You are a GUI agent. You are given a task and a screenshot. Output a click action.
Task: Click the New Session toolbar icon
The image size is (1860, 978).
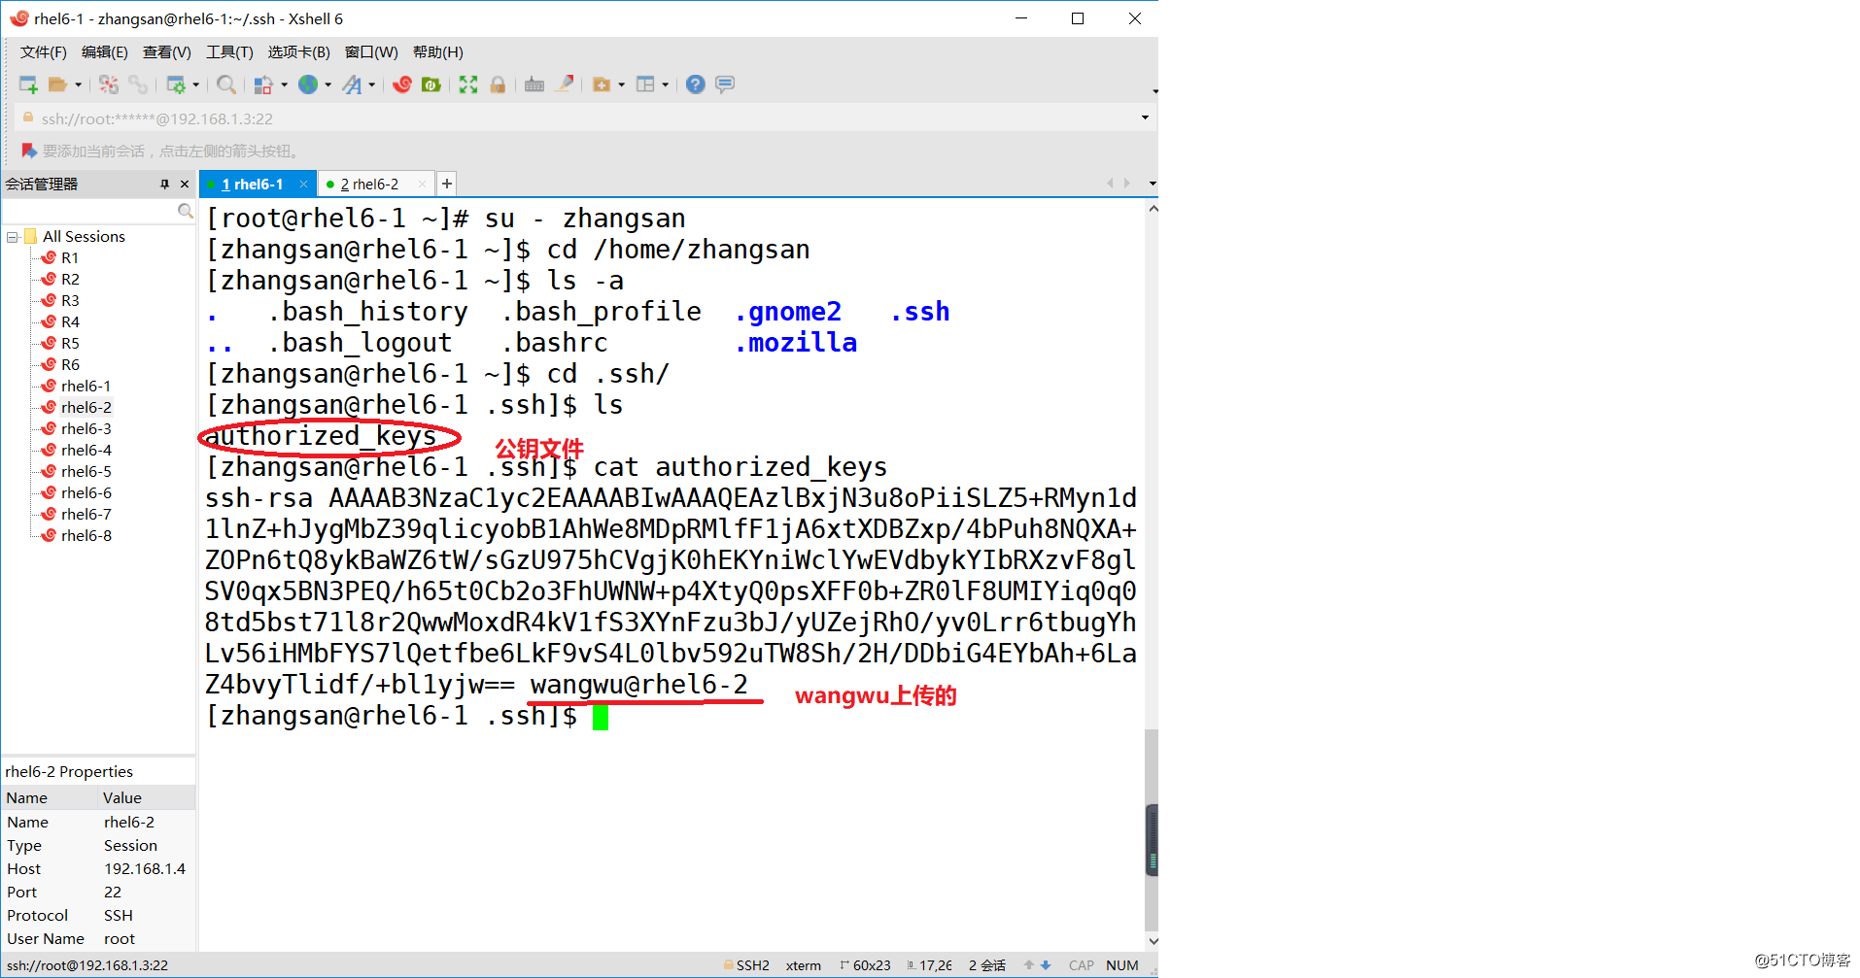point(28,84)
